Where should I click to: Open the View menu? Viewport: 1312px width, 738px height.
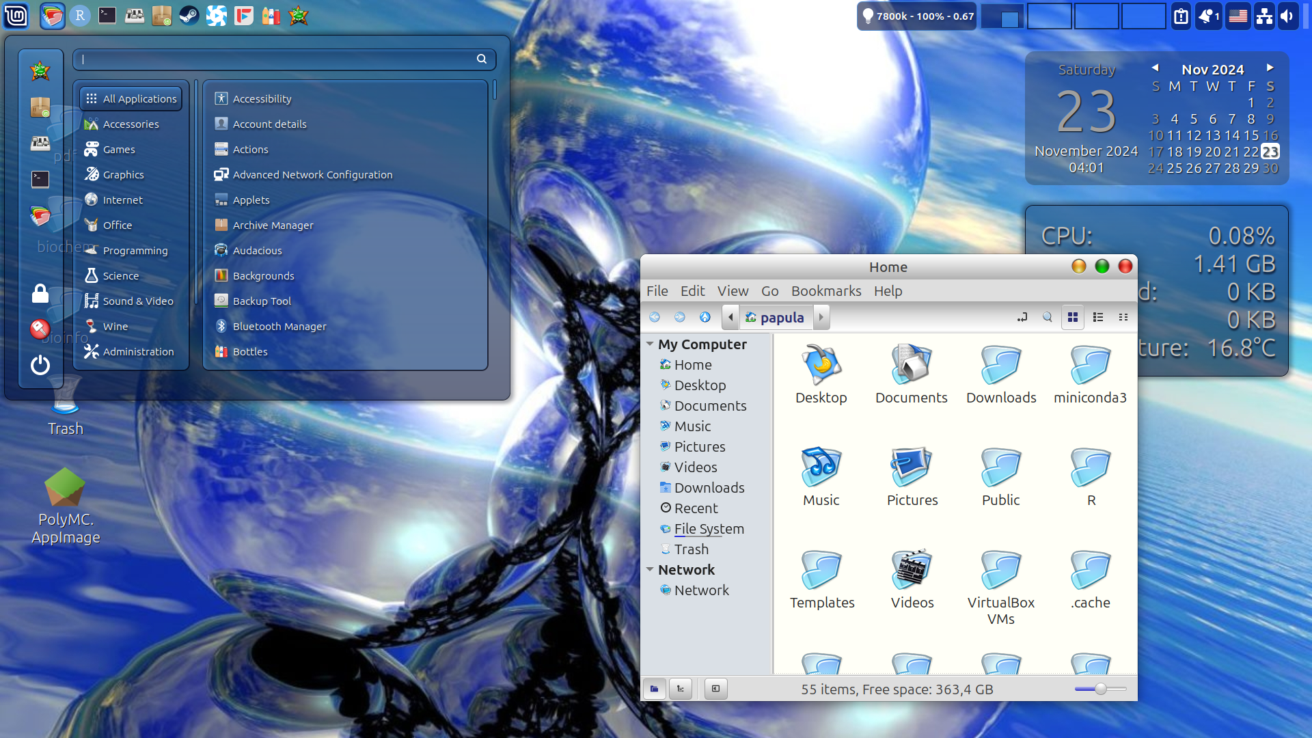[733, 291]
